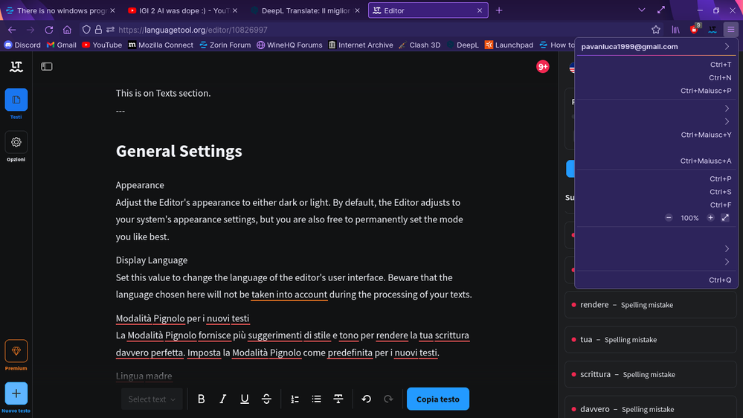Click the Copia testo button
743x418 pixels.
(x=437, y=399)
